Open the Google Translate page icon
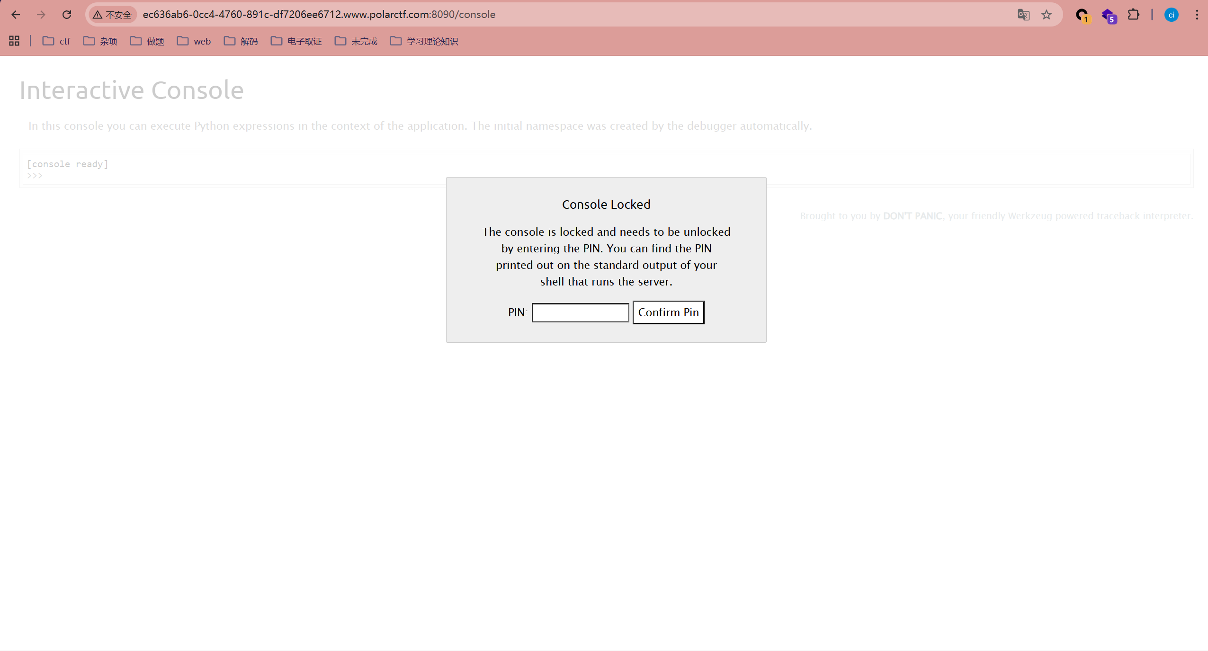The height and width of the screenshot is (651, 1208). (1023, 15)
